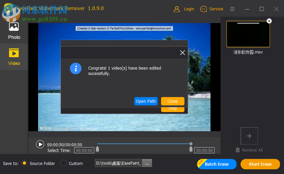Remove the 河东软件园.mov thumbnail with X
Viewport: 284px width, 174px height.
(269, 21)
